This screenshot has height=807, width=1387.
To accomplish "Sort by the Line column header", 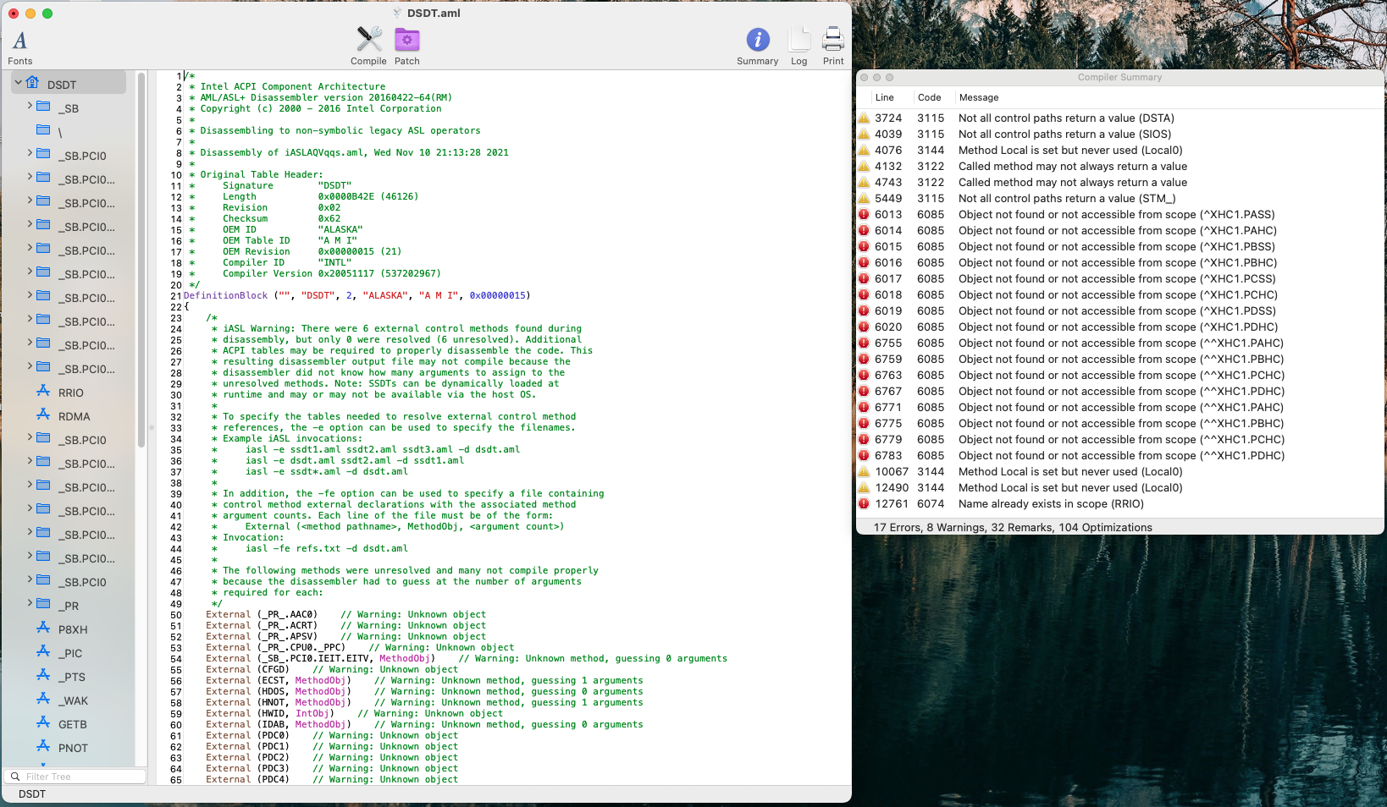I will pyautogui.click(x=885, y=97).
